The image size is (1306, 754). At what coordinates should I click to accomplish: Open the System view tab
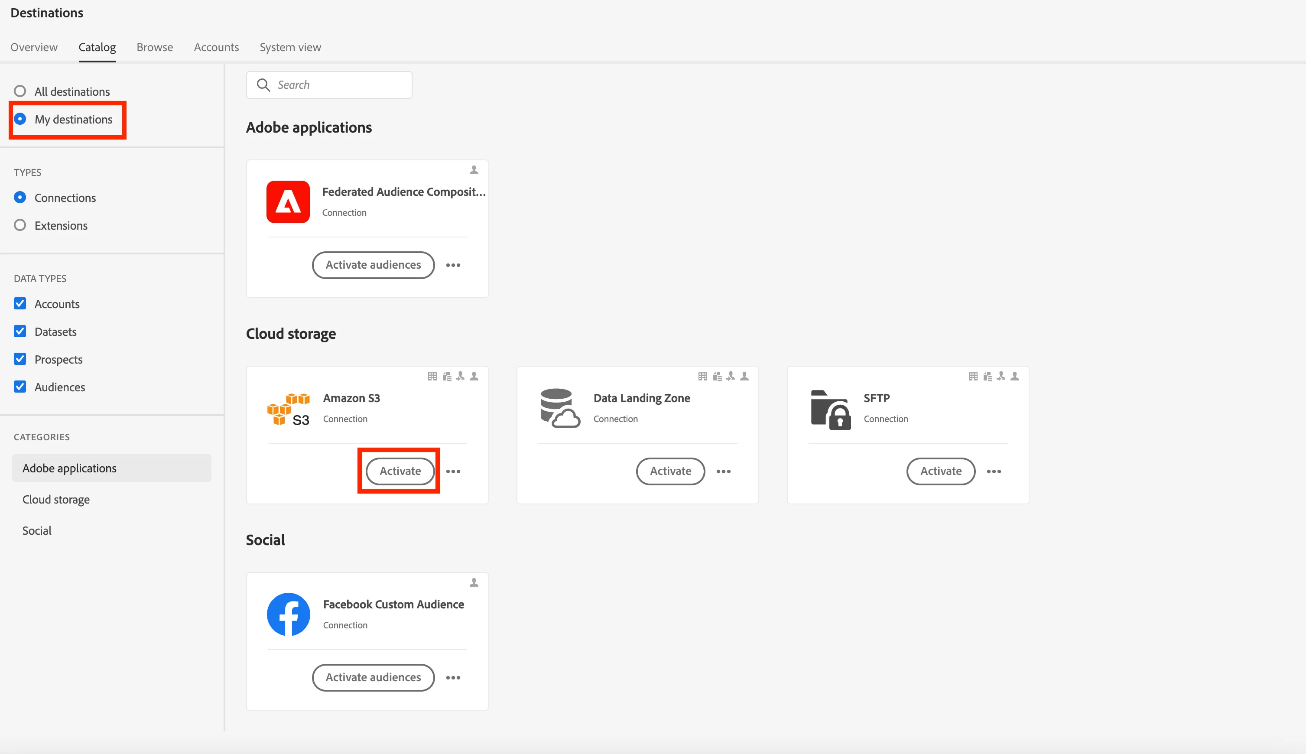click(290, 47)
